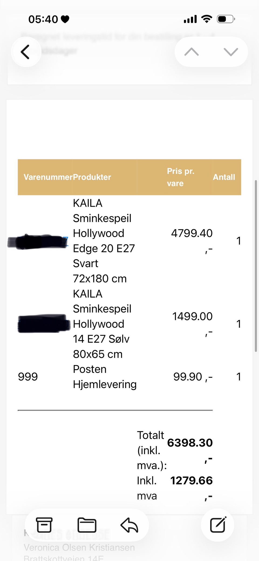This screenshot has height=561, width=259.
Task: Tap the Varenummer column header
Action: 48,177
